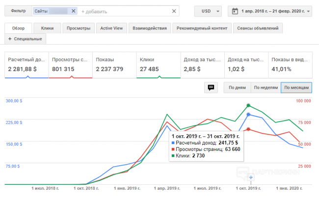Click the calendar icon in the date selector
The width and height of the screenshot is (319, 200).
(x=235, y=11)
